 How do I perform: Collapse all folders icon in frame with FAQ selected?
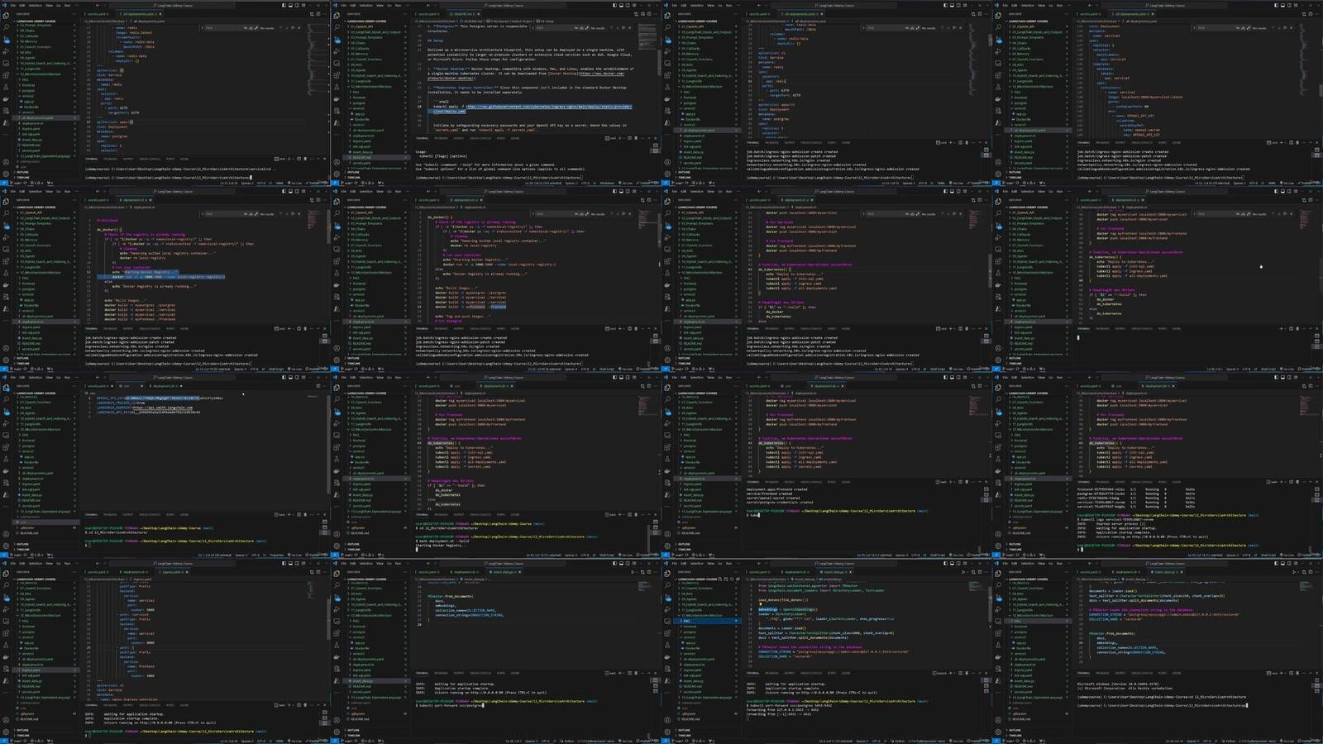tap(738, 579)
